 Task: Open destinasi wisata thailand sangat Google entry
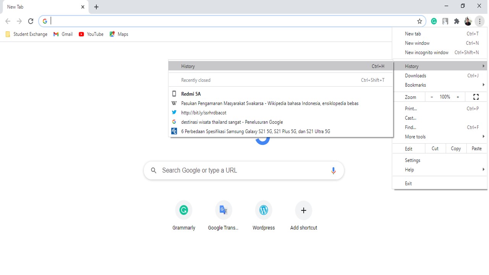pos(281,122)
